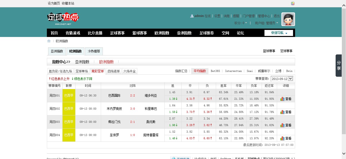Expand the 积分 points dropdown

tap(241, 23)
